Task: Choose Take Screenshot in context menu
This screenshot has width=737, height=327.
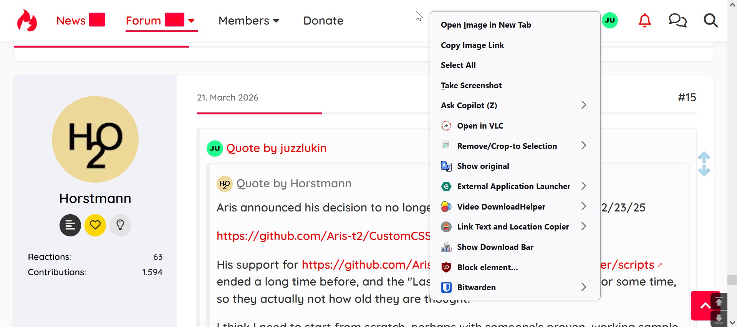Action: [471, 86]
